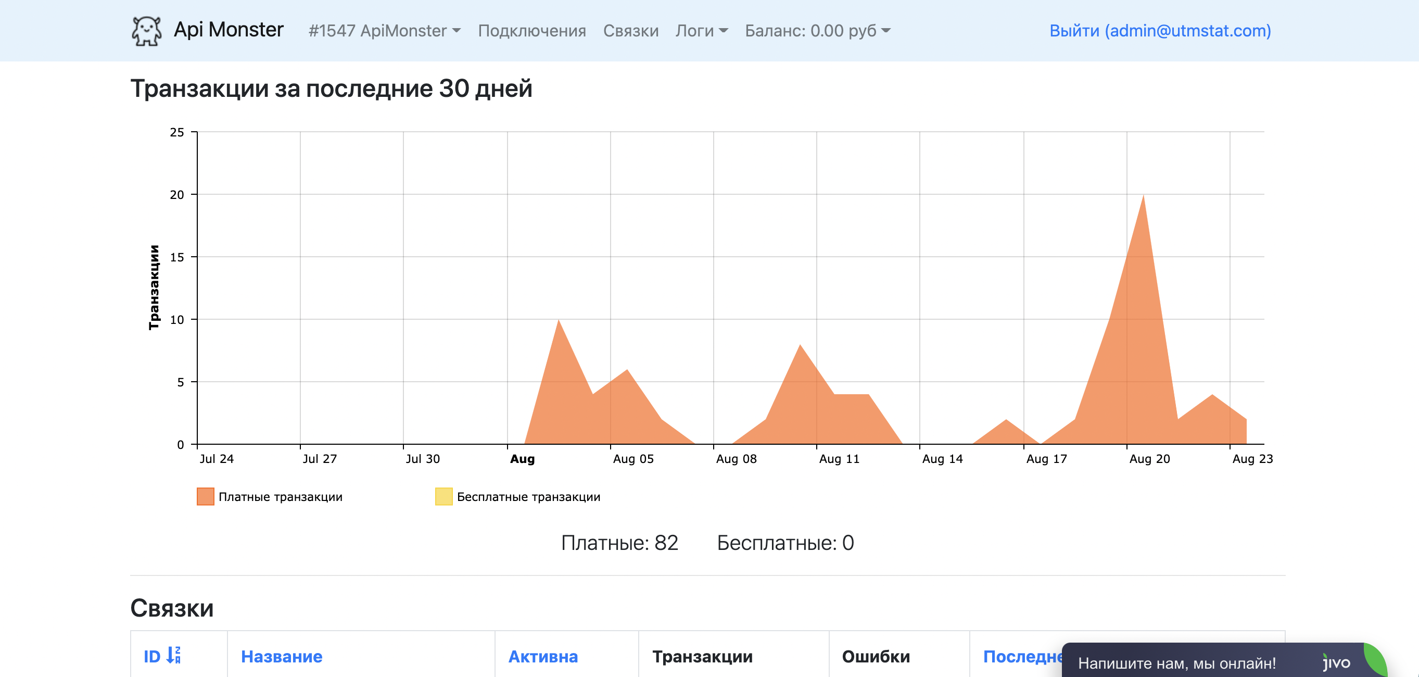The image size is (1419, 677).
Task: Sort the table by ID column header
Action: pyautogui.click(x=151, y=656)
